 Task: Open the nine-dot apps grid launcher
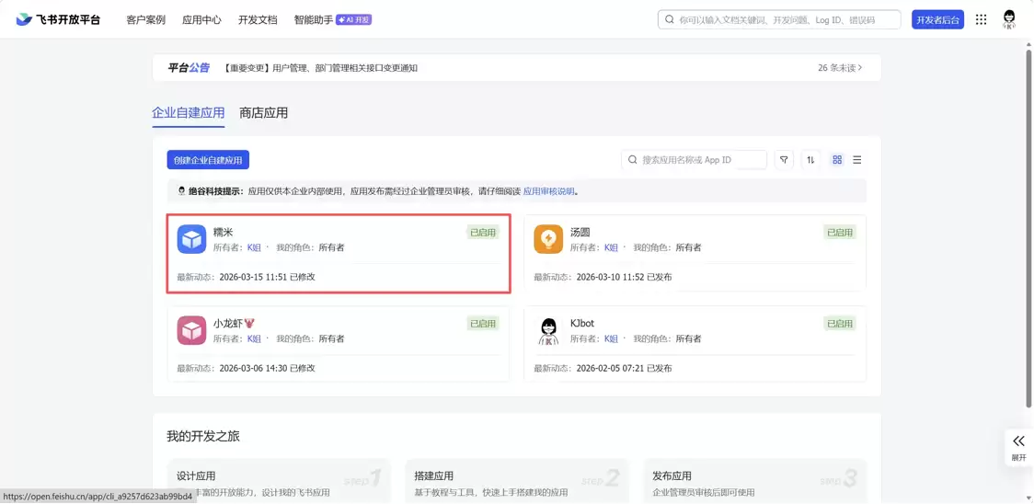982,20
